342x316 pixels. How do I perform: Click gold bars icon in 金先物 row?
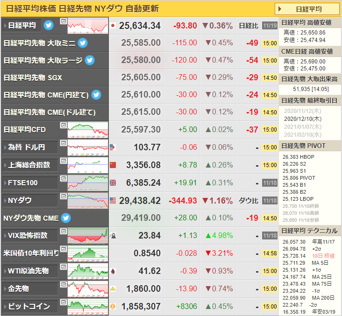113,289
